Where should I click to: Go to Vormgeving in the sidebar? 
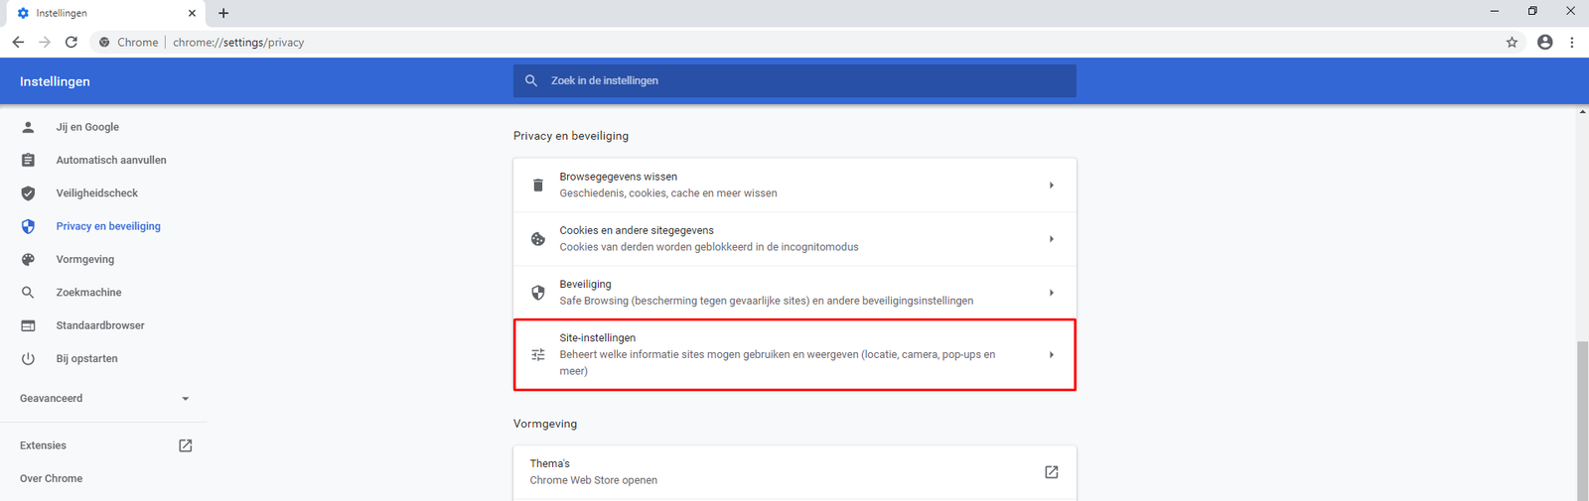(x=85, y=260)
